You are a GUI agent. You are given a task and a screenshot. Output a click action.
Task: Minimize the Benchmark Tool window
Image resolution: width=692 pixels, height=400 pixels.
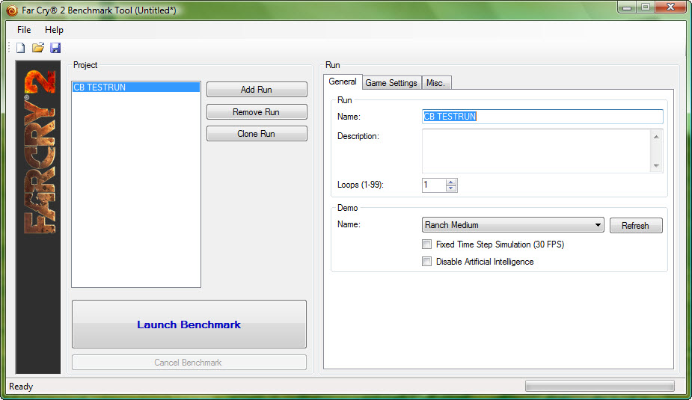coord(627,7)
